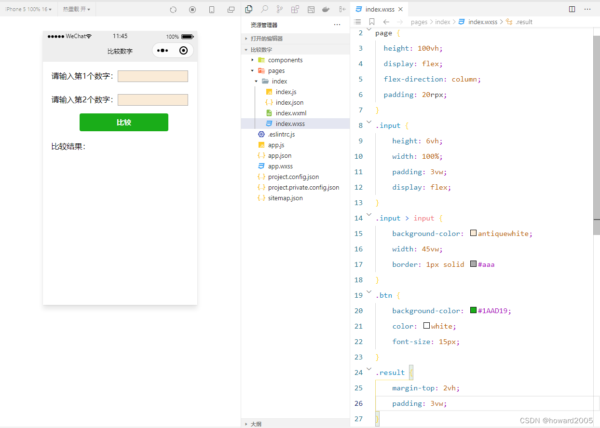Screen dimensions: 600x428
Task: Open 热重载 hot reload dropdown
Action: [77, 9]
